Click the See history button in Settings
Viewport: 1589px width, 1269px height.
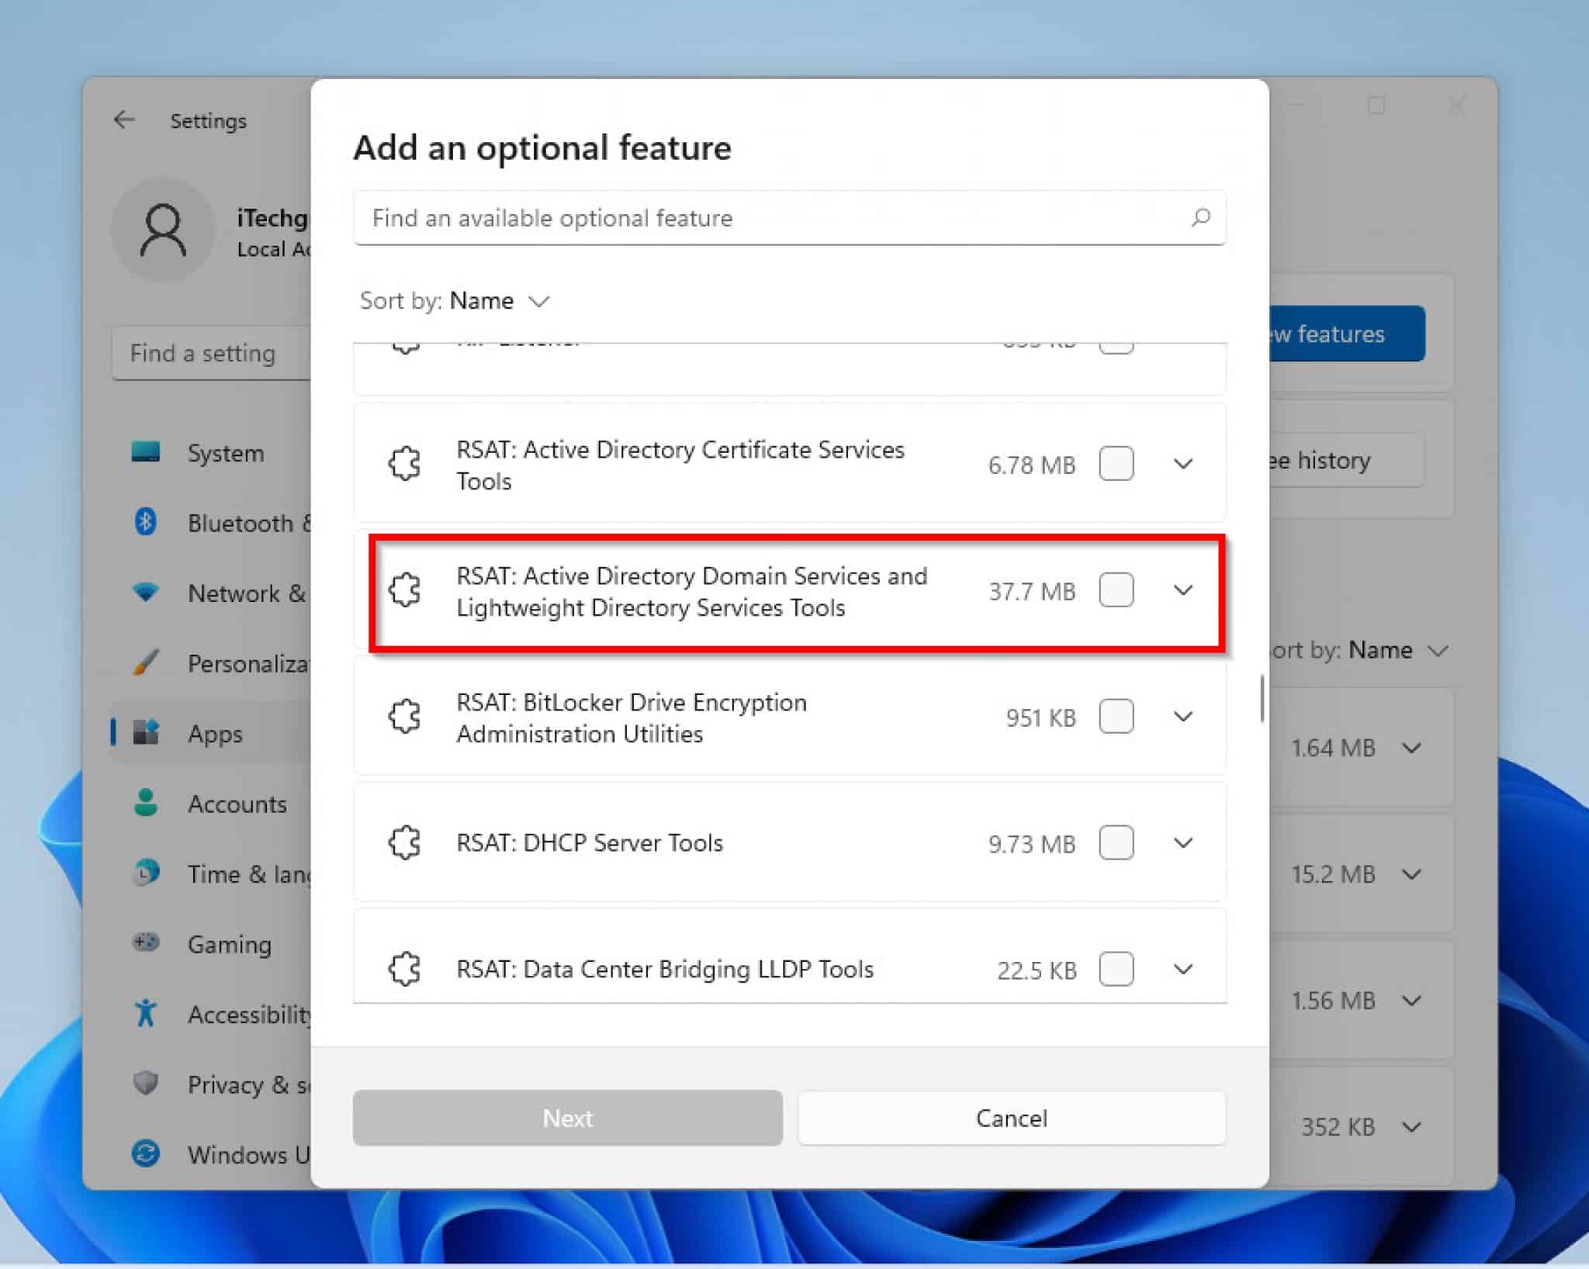tap(1348, 460)
